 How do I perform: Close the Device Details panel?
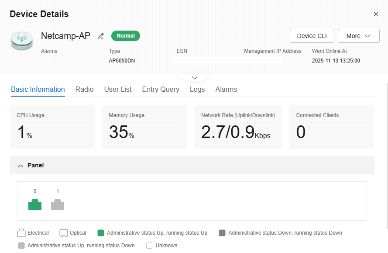tap(376, 14)
